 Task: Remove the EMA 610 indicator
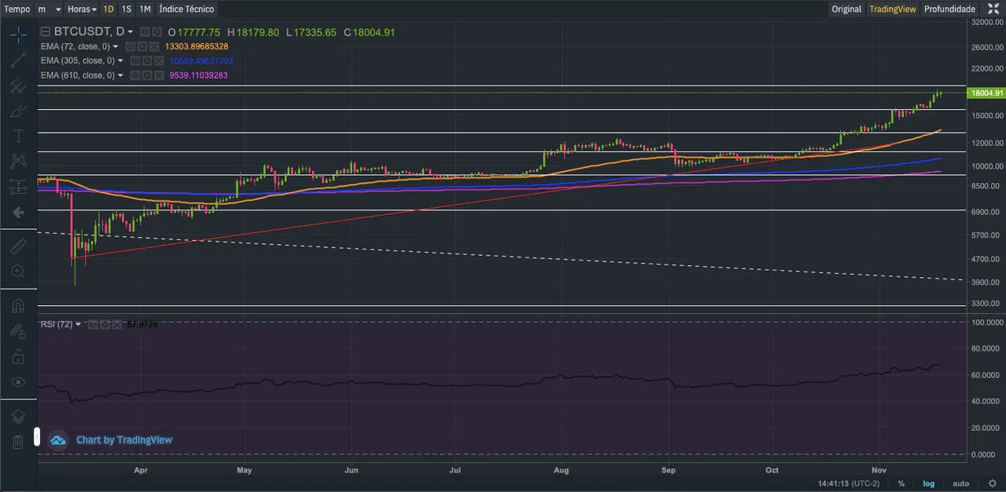tap(159, 75)
